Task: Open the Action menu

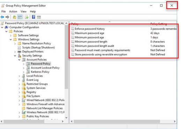Action: [13, 11]
